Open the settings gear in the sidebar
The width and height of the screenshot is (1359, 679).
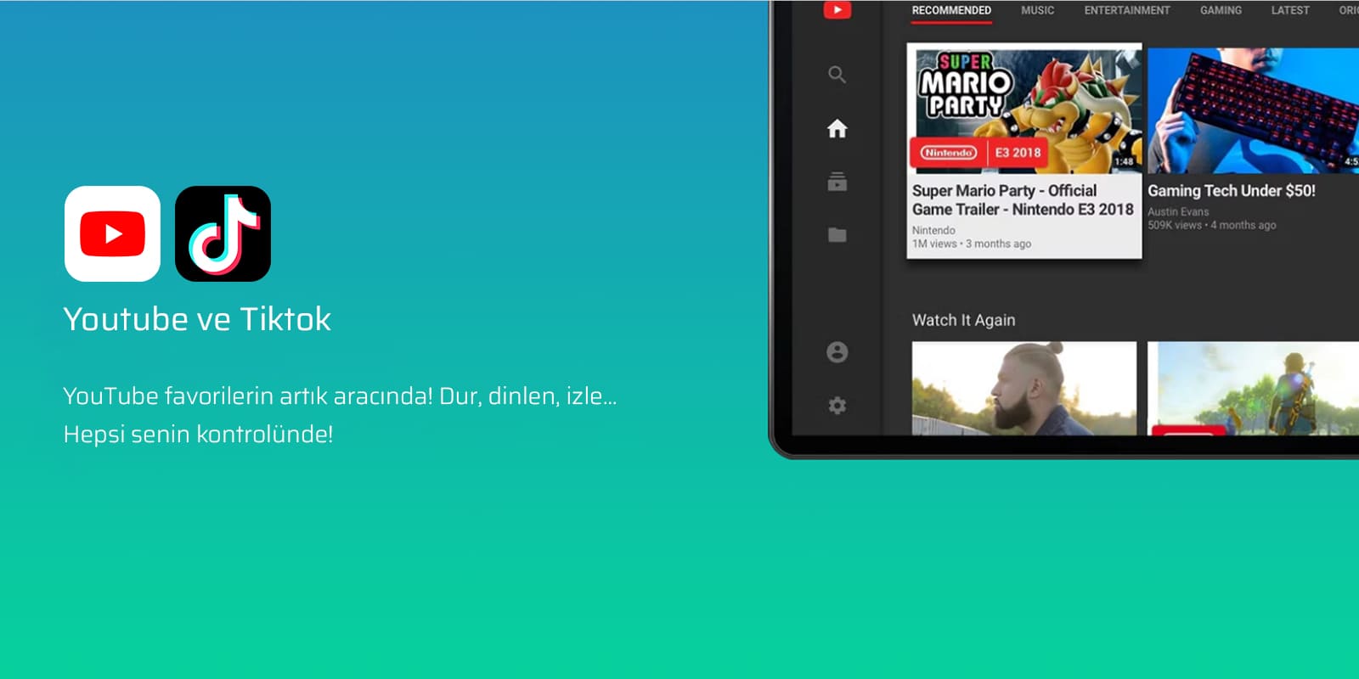(x=837, y=406)
